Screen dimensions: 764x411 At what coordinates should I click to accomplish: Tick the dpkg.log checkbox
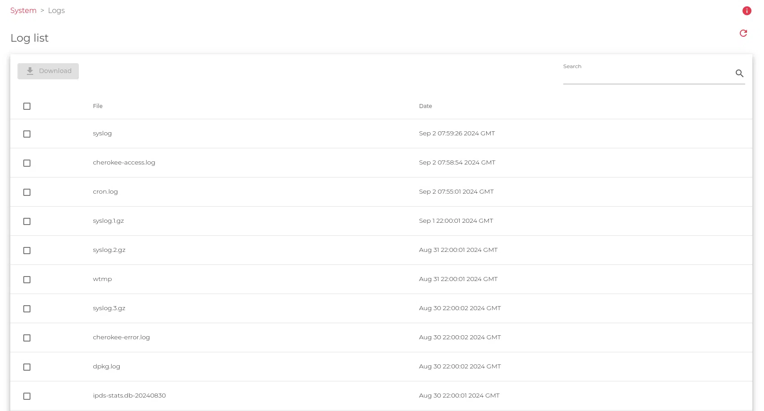click(27, 367)
